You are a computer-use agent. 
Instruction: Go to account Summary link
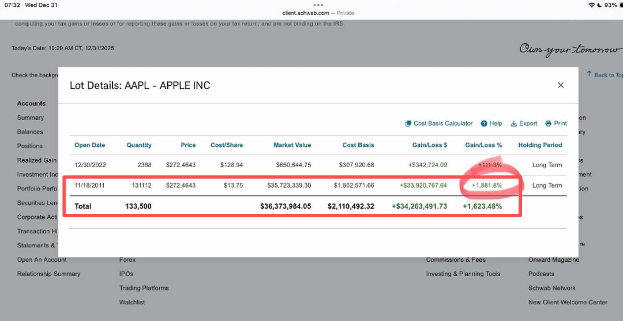coord(31,118)
